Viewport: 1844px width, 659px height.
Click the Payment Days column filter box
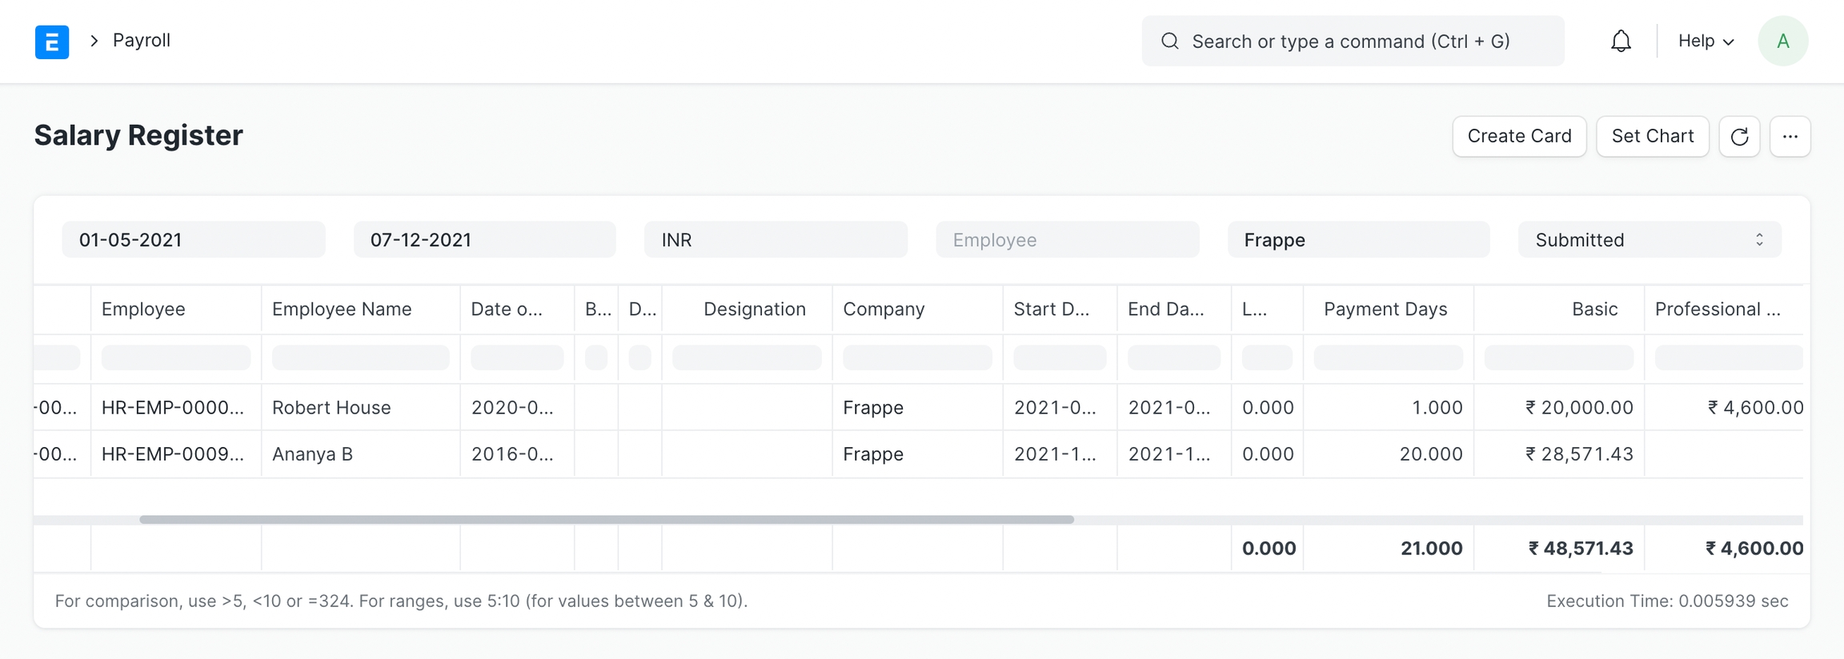pos(1388,357)
